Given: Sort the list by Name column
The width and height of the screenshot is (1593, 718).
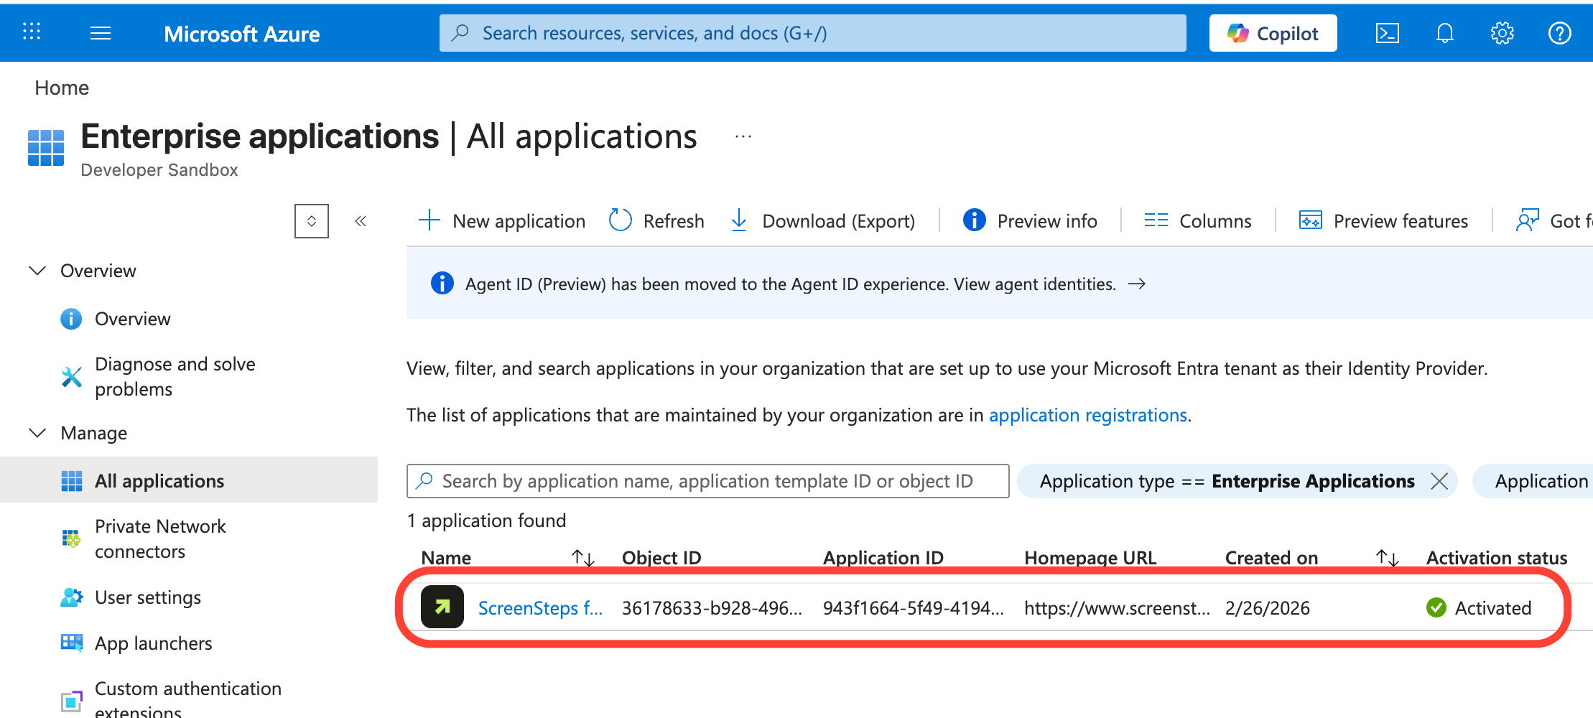Looking at the screenshot, I should tap(582, 558).
